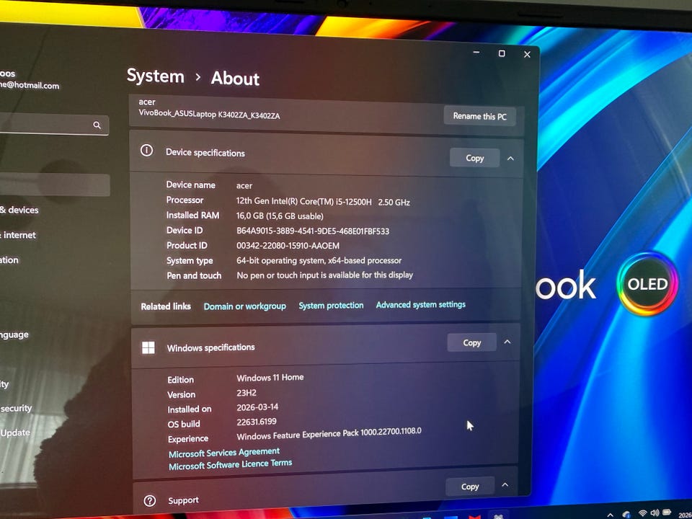Show hidden tray icons chevron

[610, 515]
